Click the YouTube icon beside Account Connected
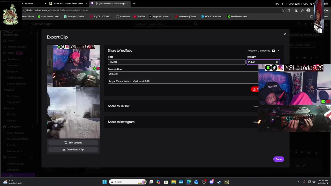Viewport: 331px width, 186px height. pyautogui.click(x=273, y=51)
